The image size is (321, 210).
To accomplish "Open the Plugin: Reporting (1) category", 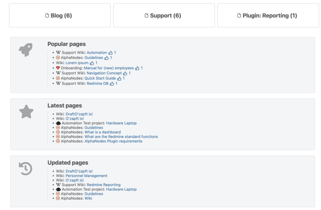I will click(x=268, y=15).
